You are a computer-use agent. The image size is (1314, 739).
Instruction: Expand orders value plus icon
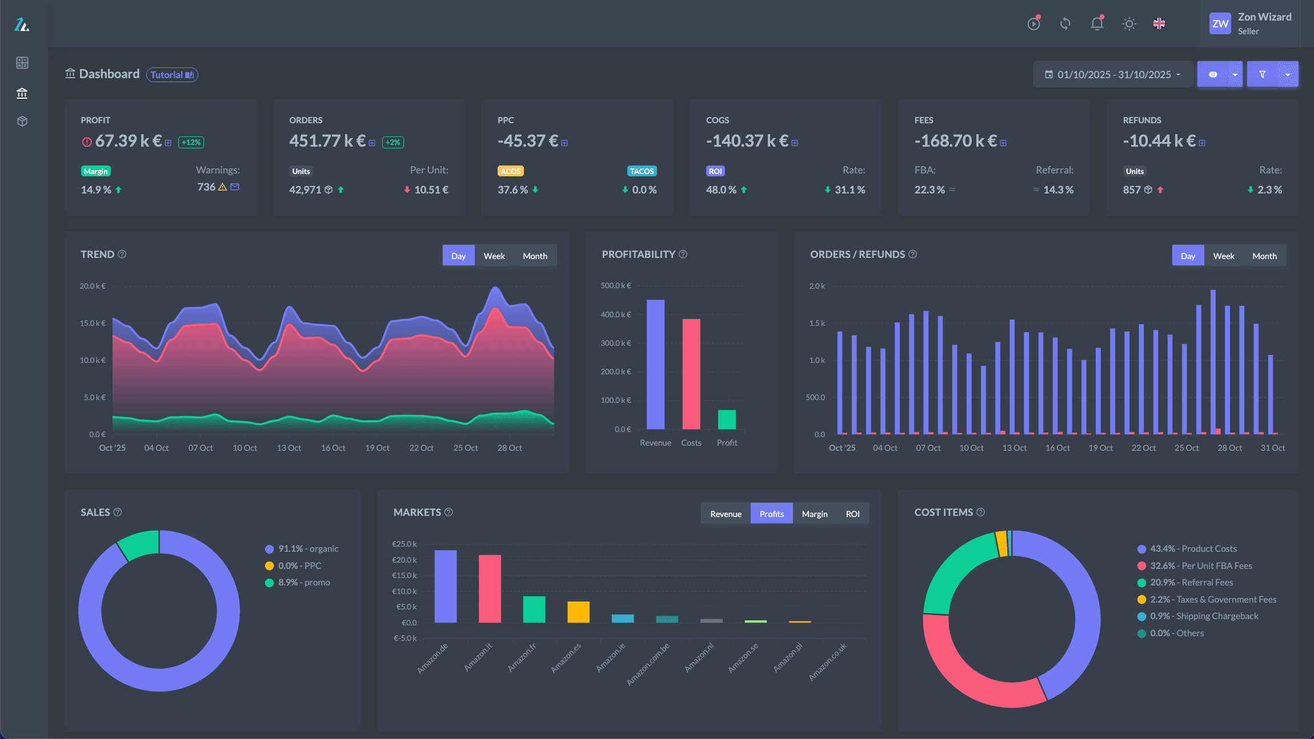pos(372,143)
